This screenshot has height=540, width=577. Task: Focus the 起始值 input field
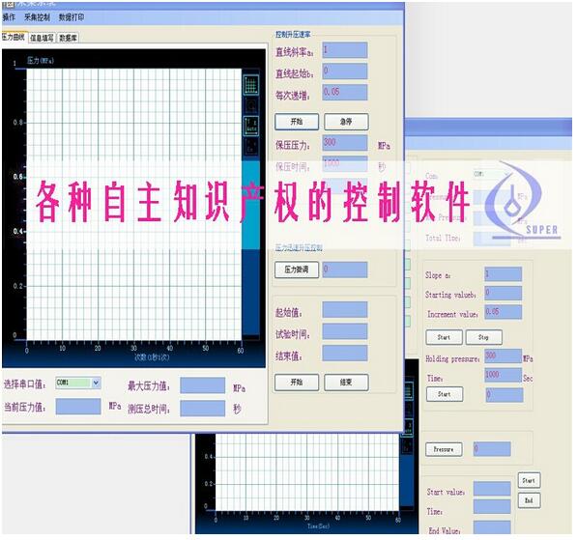coord(345,310)
